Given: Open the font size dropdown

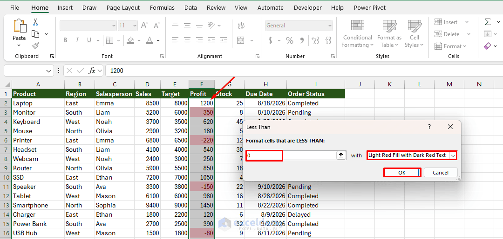Looking at the screenshot, I should 135,26.
